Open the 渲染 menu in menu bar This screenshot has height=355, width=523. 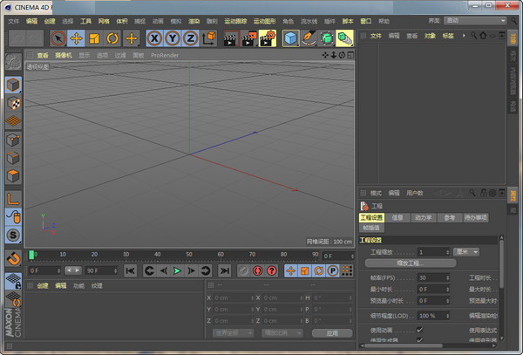(x=194, y=20)
